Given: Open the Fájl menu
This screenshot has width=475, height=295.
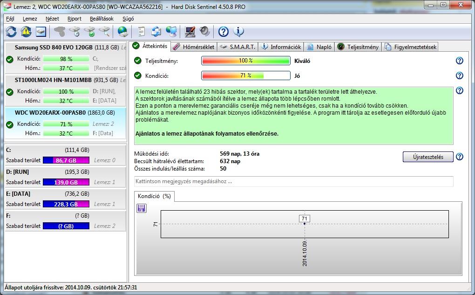Looking at the screenshot, I should [x=10, y=19].
